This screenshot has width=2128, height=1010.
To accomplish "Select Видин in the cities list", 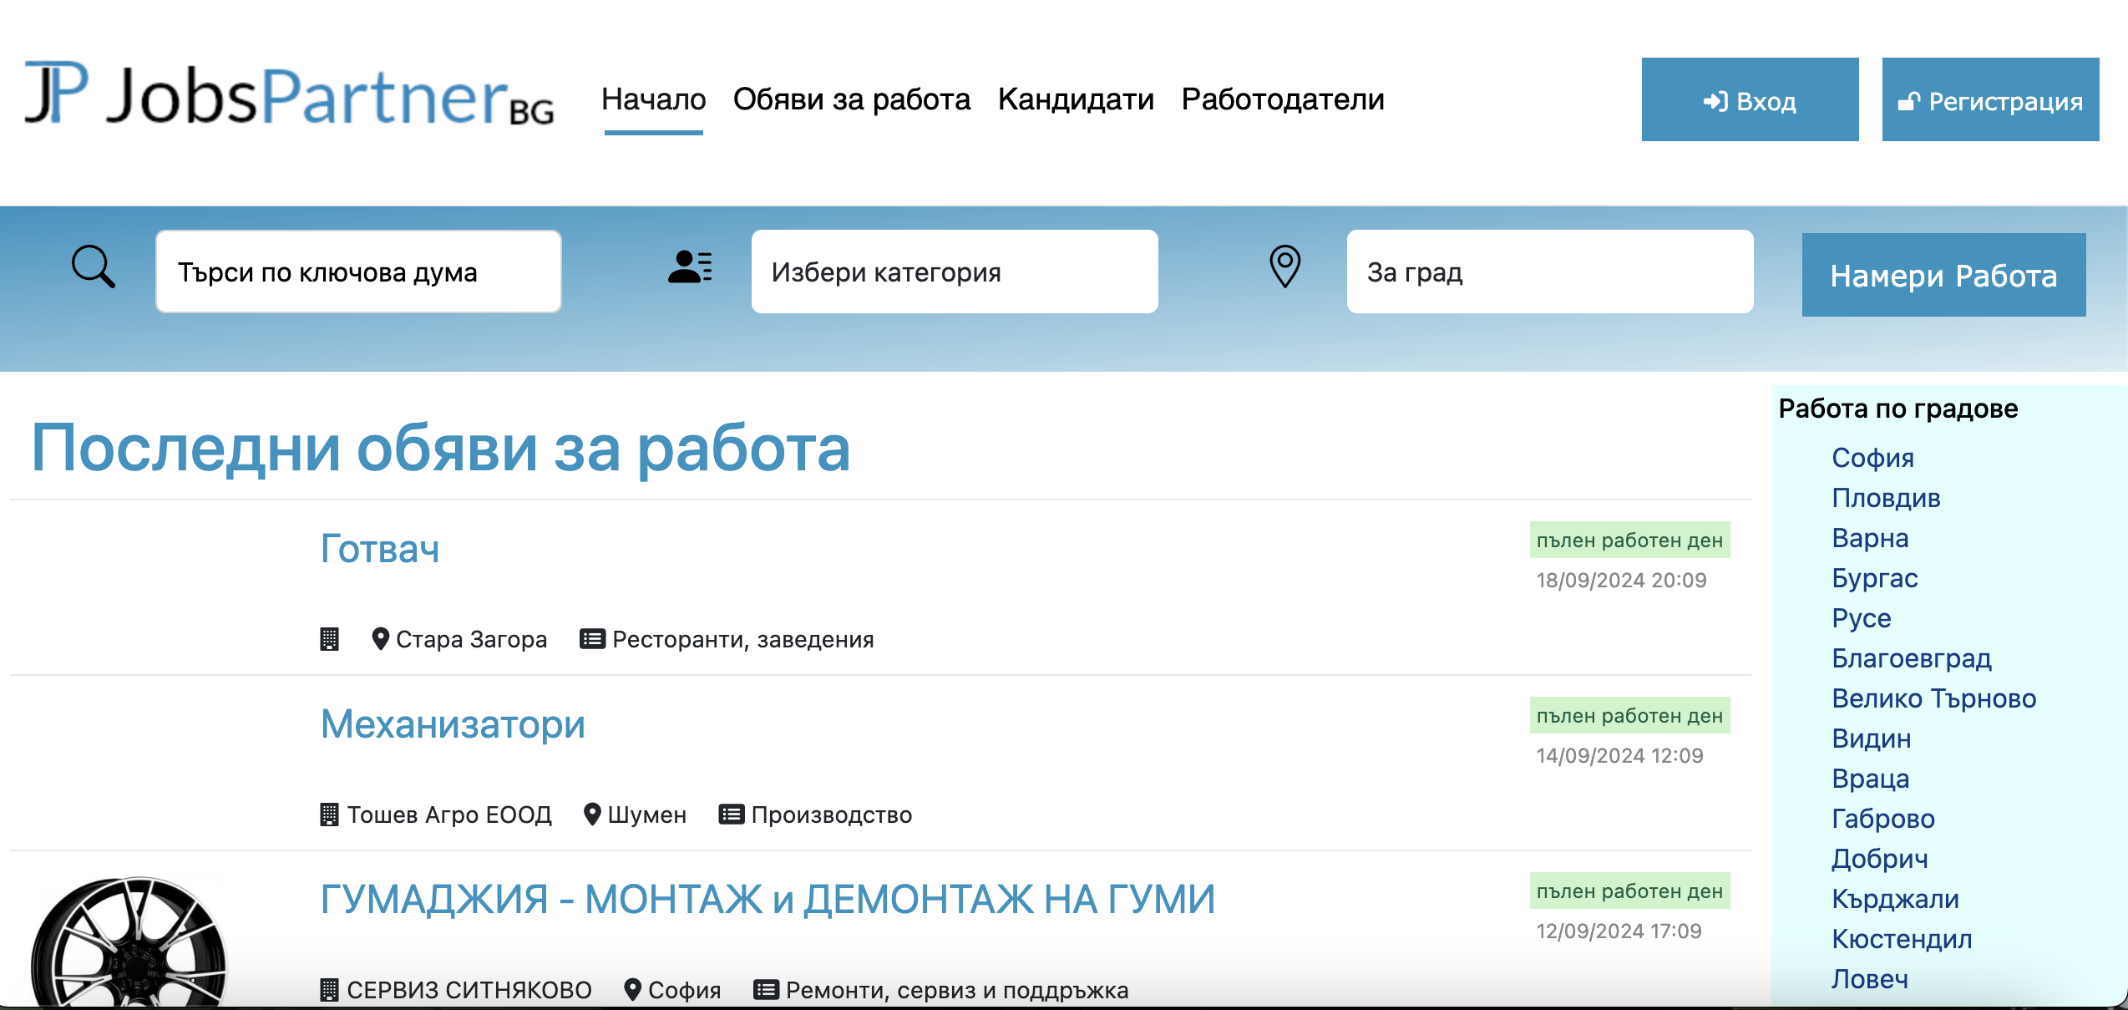I will [1872, 738].
